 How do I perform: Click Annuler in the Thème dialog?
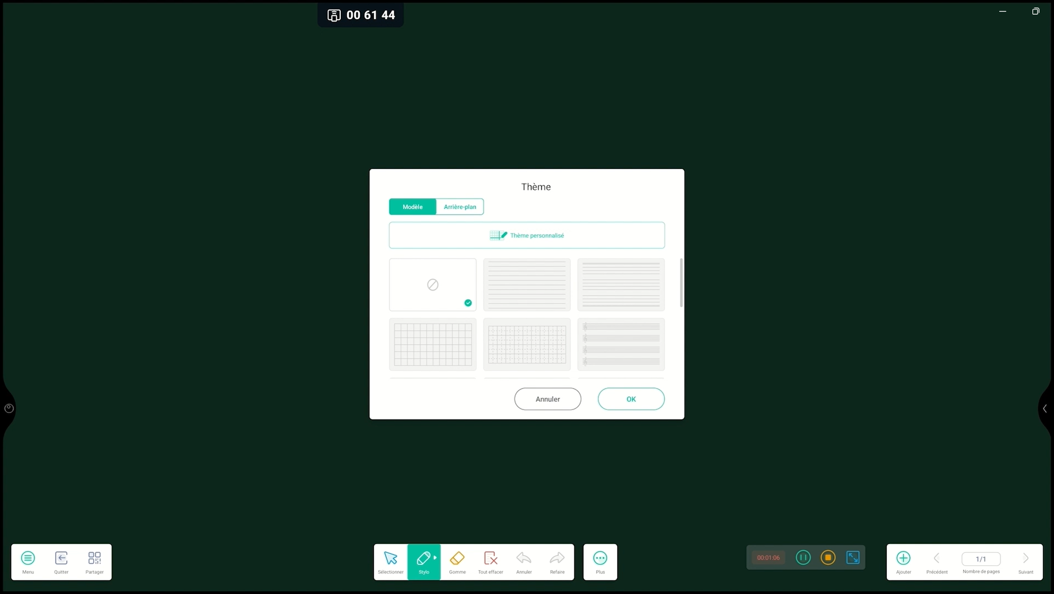(548, 399)
